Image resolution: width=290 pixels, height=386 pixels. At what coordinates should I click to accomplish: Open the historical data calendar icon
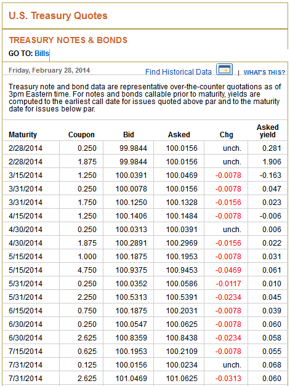point(224,69)
